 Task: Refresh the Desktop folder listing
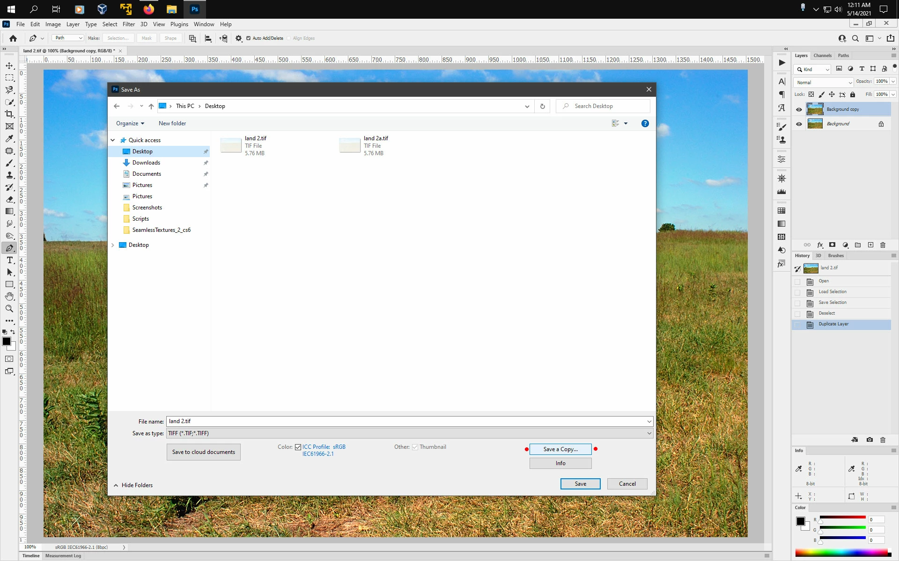(542, 106)
